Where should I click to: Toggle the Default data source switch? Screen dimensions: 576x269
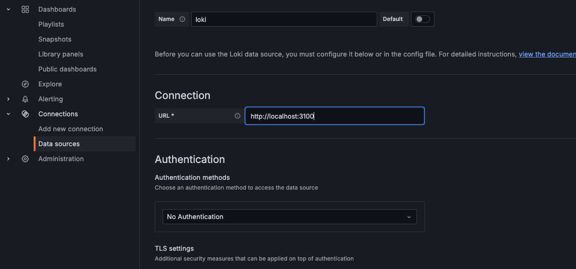tap(422, 19)
